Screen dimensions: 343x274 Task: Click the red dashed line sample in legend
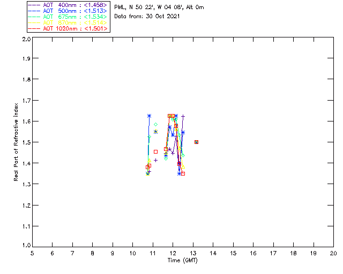click(x=34, y=28)
